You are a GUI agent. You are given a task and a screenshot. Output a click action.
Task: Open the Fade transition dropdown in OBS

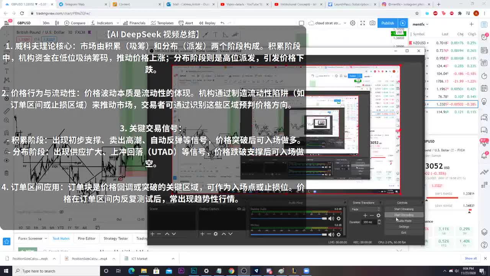pyautogui.click(x=366, y=209)
